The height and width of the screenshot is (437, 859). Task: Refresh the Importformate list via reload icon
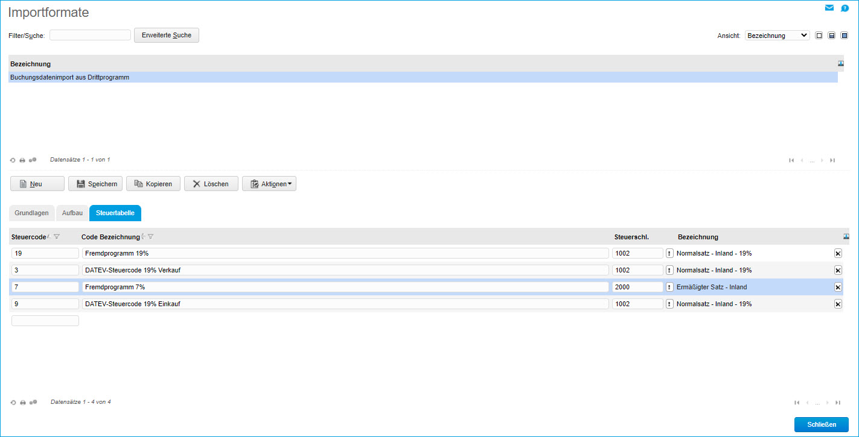(x=13, y=160)
